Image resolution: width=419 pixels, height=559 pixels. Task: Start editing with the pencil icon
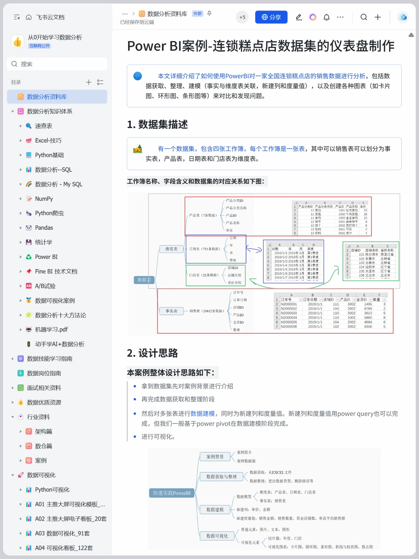[299, 17]
